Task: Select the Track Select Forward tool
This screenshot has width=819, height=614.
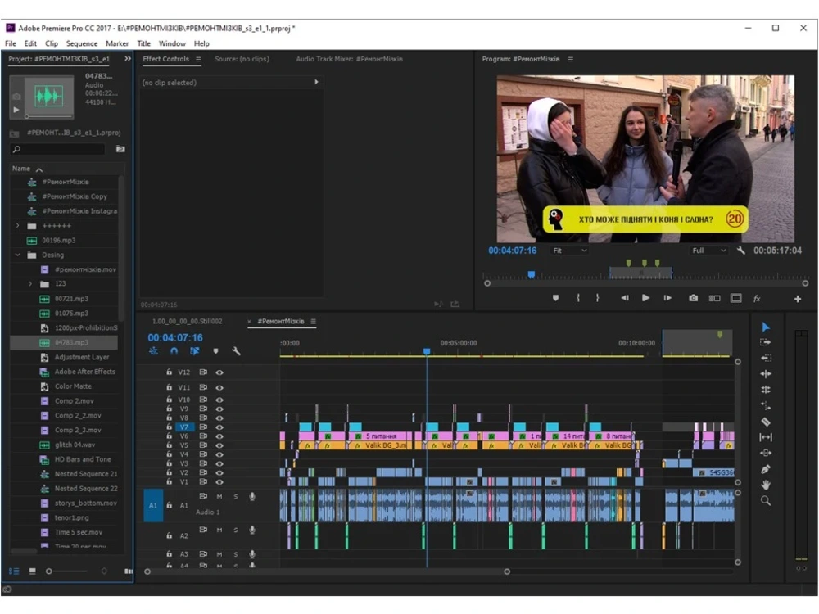Action: 765,342
